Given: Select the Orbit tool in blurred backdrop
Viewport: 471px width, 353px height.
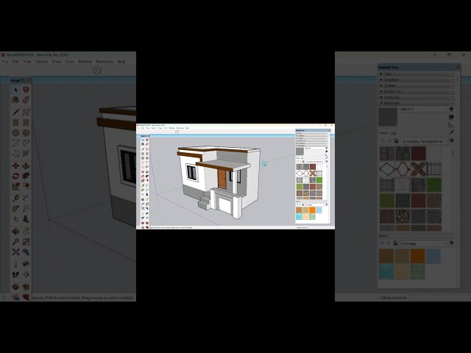Looking at the screenshot, I should 15,231.
